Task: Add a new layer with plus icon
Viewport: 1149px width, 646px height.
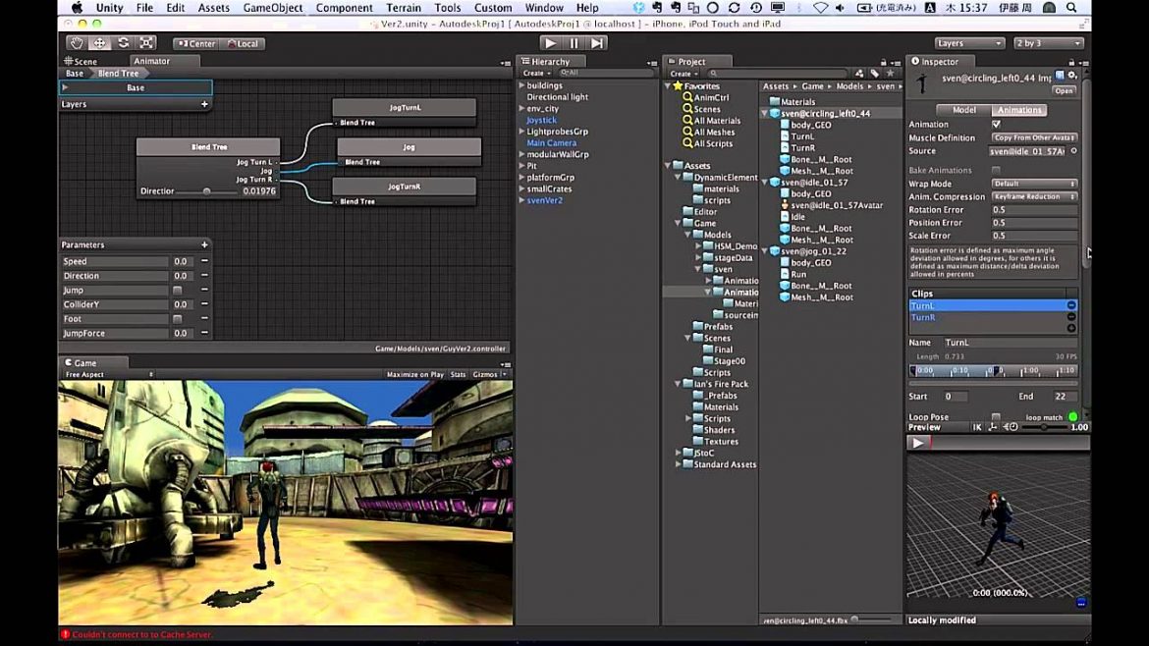Action: (x=204, y=104)
